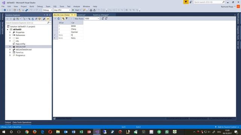Viewport: 241px width, 135px height.
Task: Click the first Script icon after Max Rows
Action: (103, 18)
